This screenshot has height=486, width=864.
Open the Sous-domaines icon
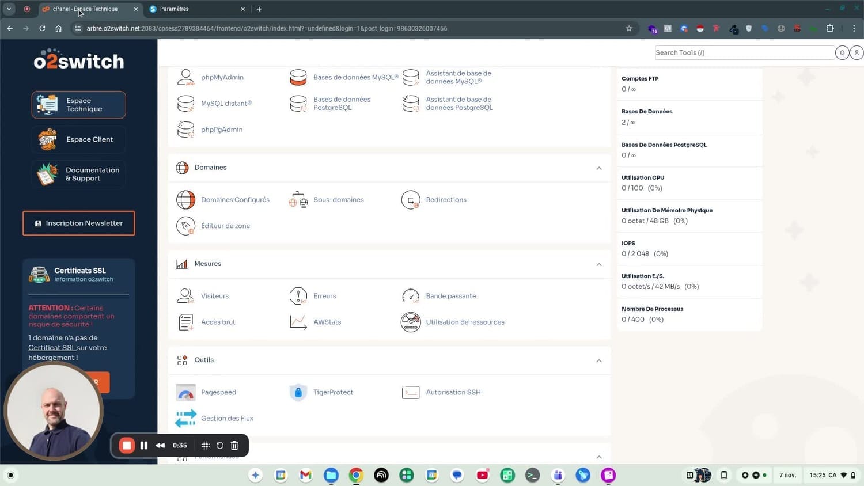click(x=298, y=200)
